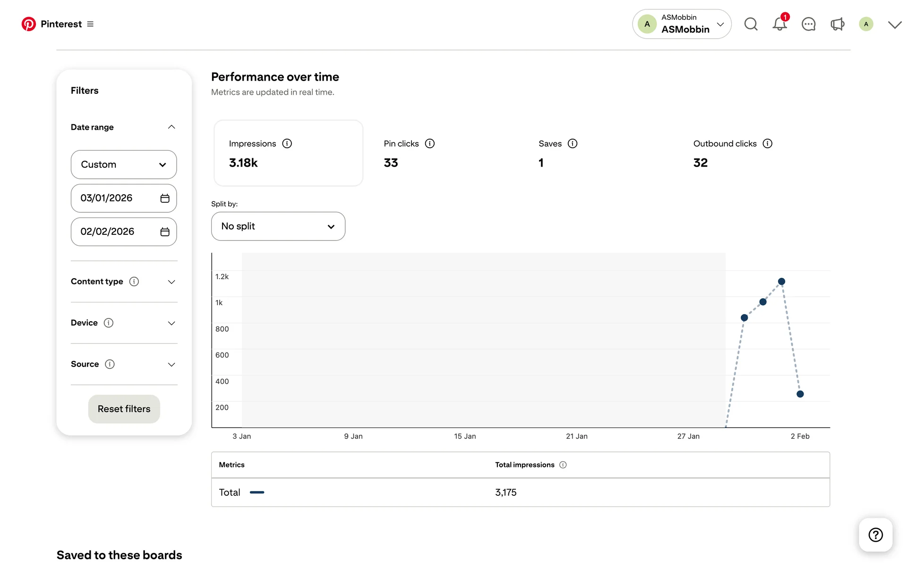Image resolution: width=907 pixels, height=566 pixels.
Task: Expand the Device filter section
Action: pos(171,323)
